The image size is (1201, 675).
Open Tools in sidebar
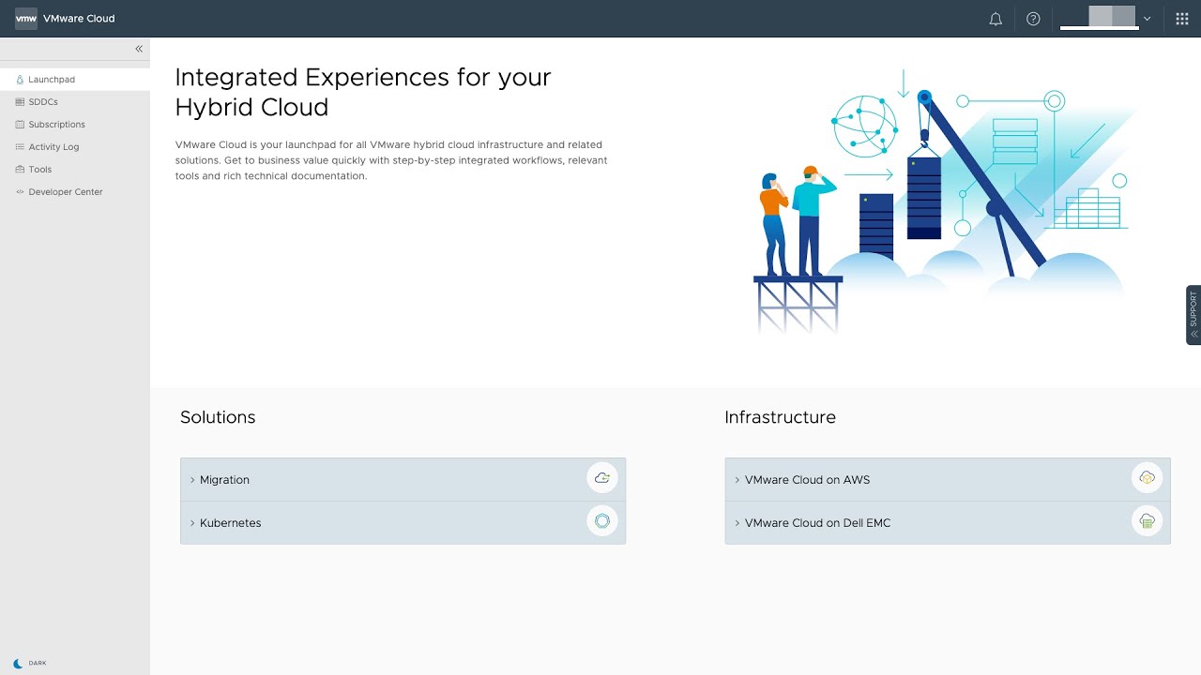75,170
